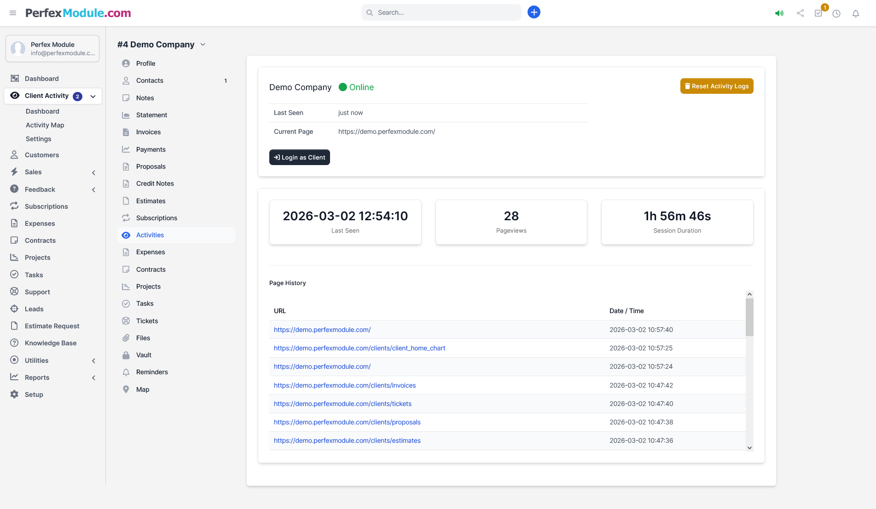Click the Login as Client button

299,157
